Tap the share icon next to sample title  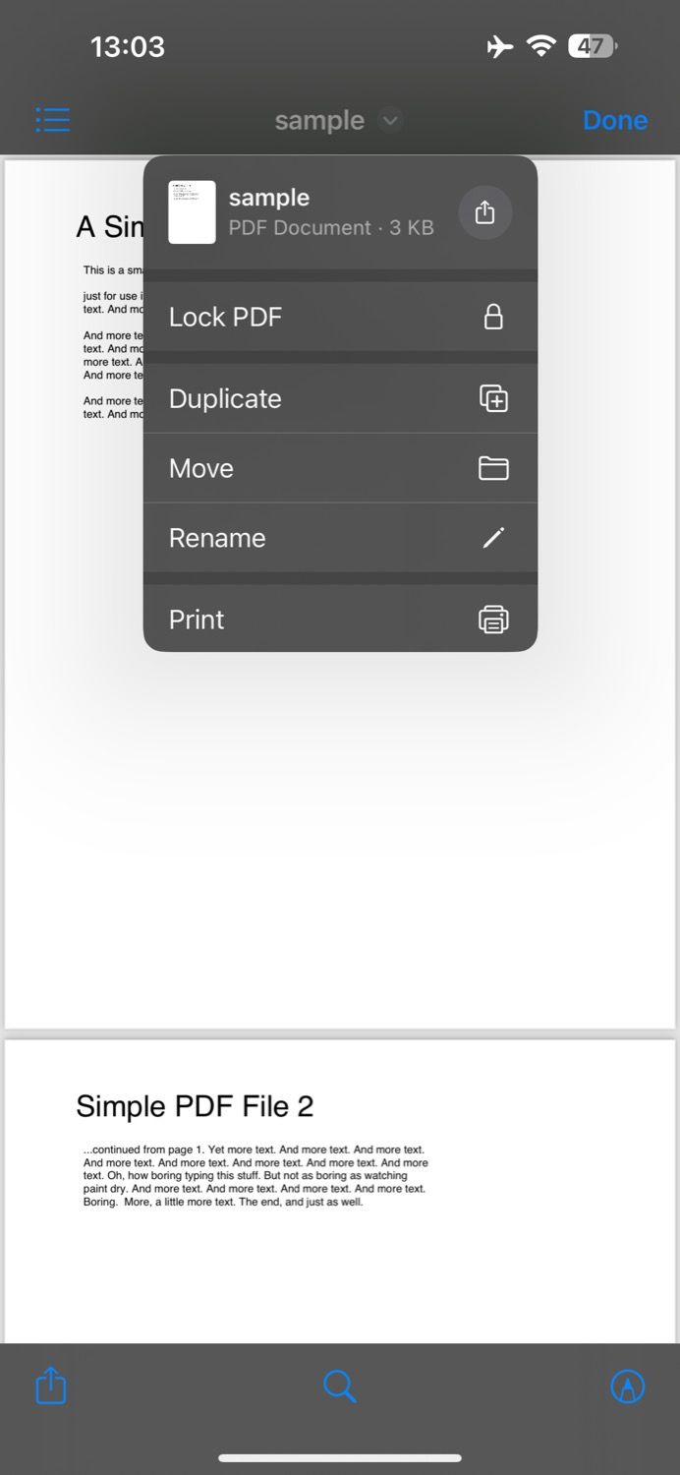(484, 211)
